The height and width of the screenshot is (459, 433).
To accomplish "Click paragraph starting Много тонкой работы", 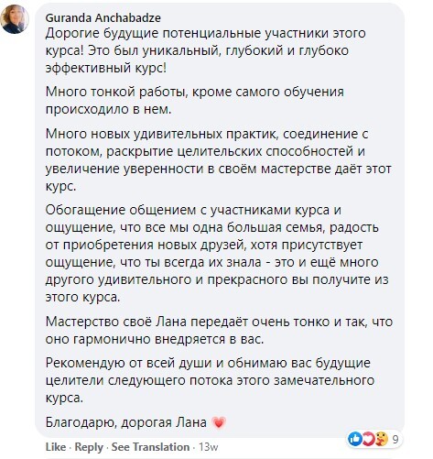I will 195,101.
